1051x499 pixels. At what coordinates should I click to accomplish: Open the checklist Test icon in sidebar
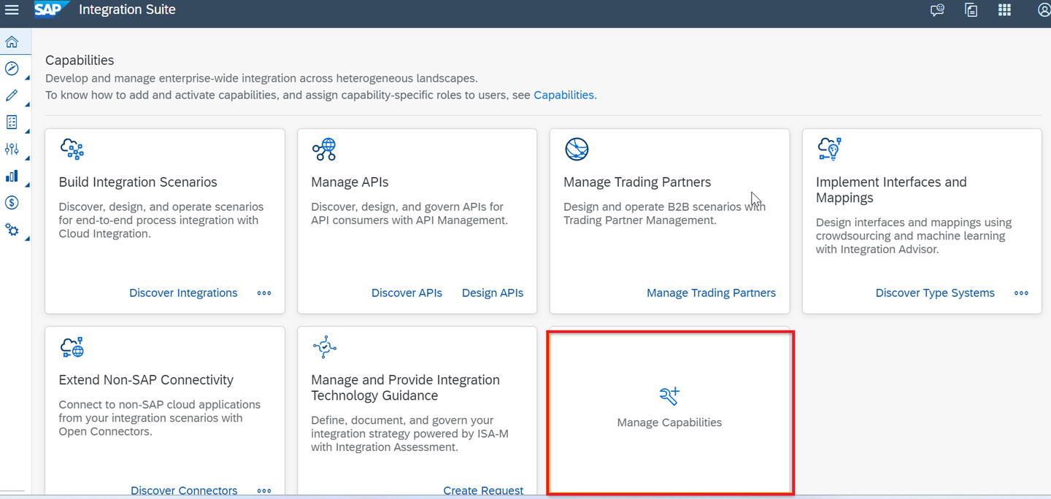tap(12, 122)
